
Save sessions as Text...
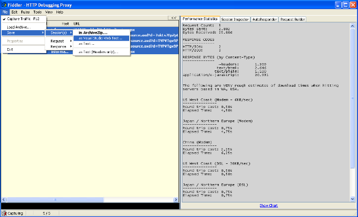102,44
